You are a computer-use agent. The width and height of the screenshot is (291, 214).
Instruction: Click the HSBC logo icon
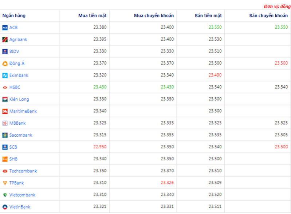(5, 87)
